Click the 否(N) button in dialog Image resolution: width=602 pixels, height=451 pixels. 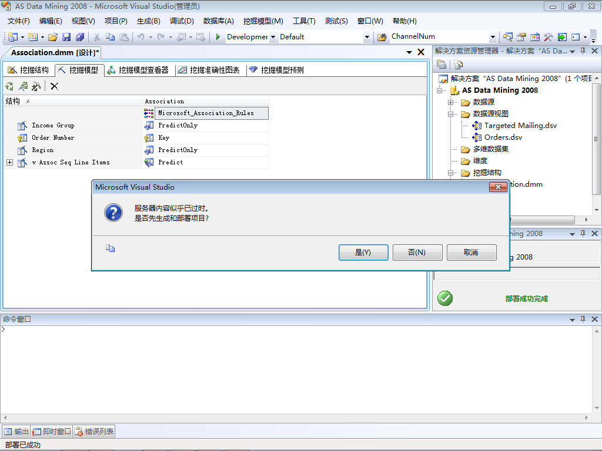click(417, 253)
